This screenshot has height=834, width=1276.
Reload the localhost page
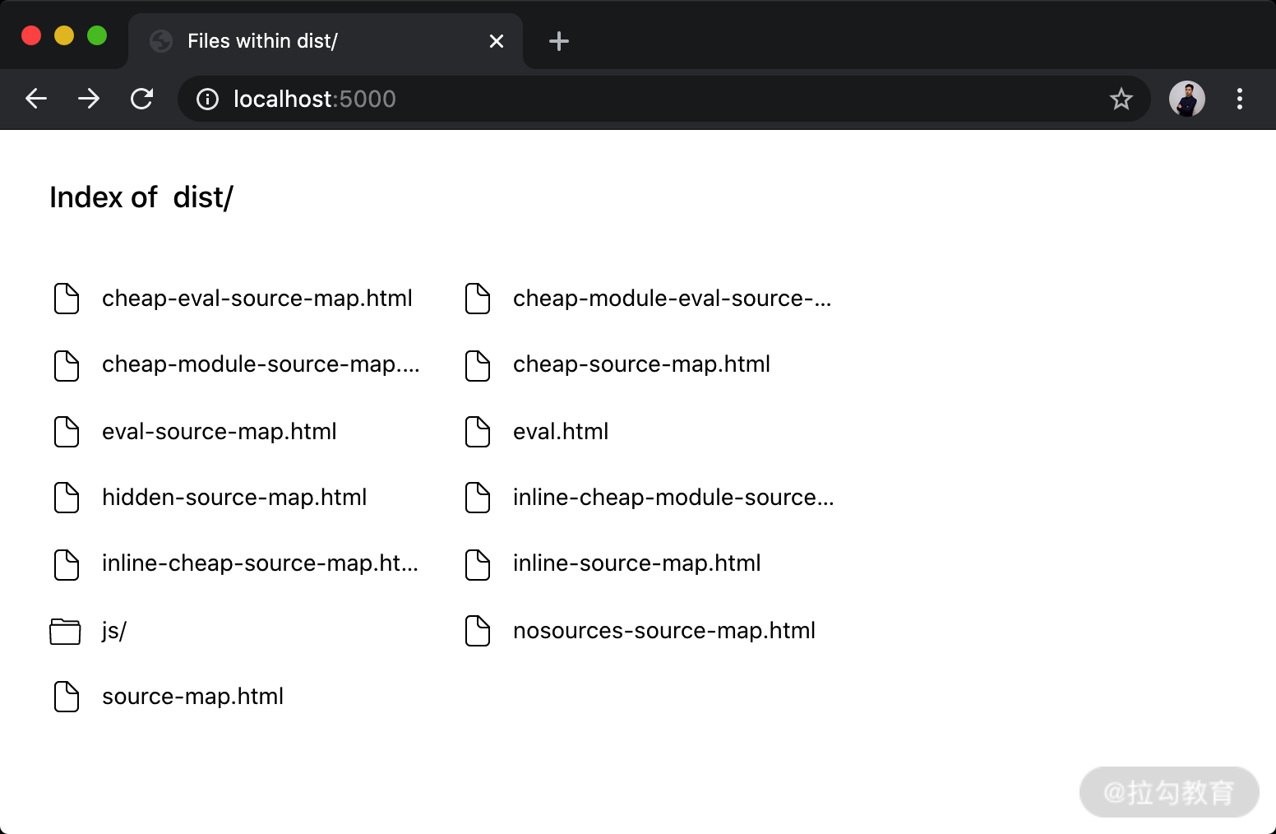coord(142,100)
